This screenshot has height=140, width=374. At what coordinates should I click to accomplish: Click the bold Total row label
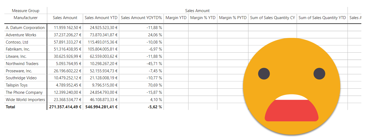pyautogui.click(x=11, y=107)
